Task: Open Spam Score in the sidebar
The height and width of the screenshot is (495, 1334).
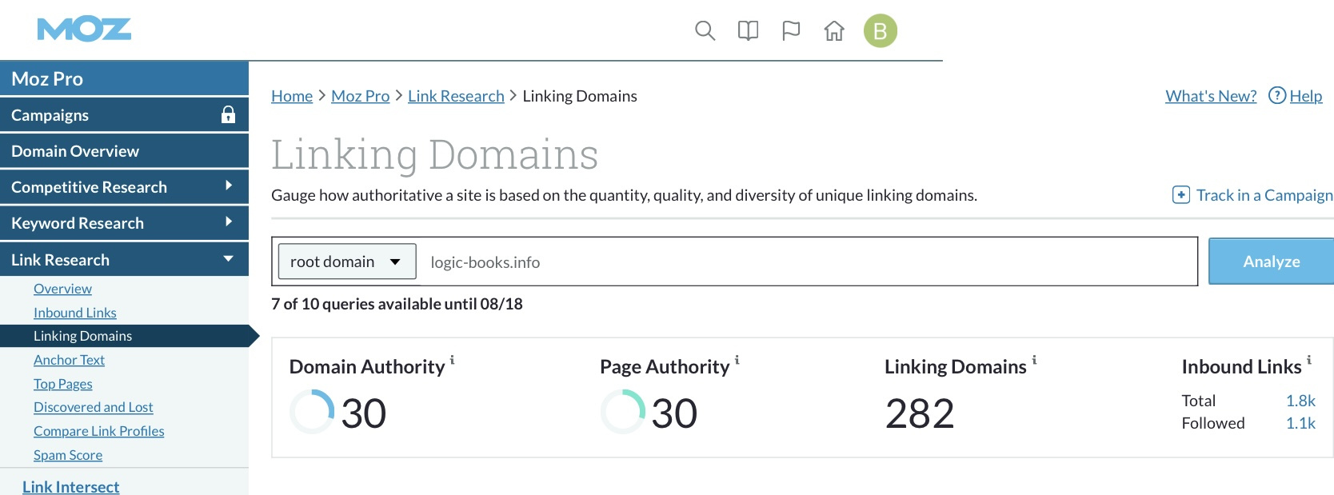Action: click(x=68, y=455)
